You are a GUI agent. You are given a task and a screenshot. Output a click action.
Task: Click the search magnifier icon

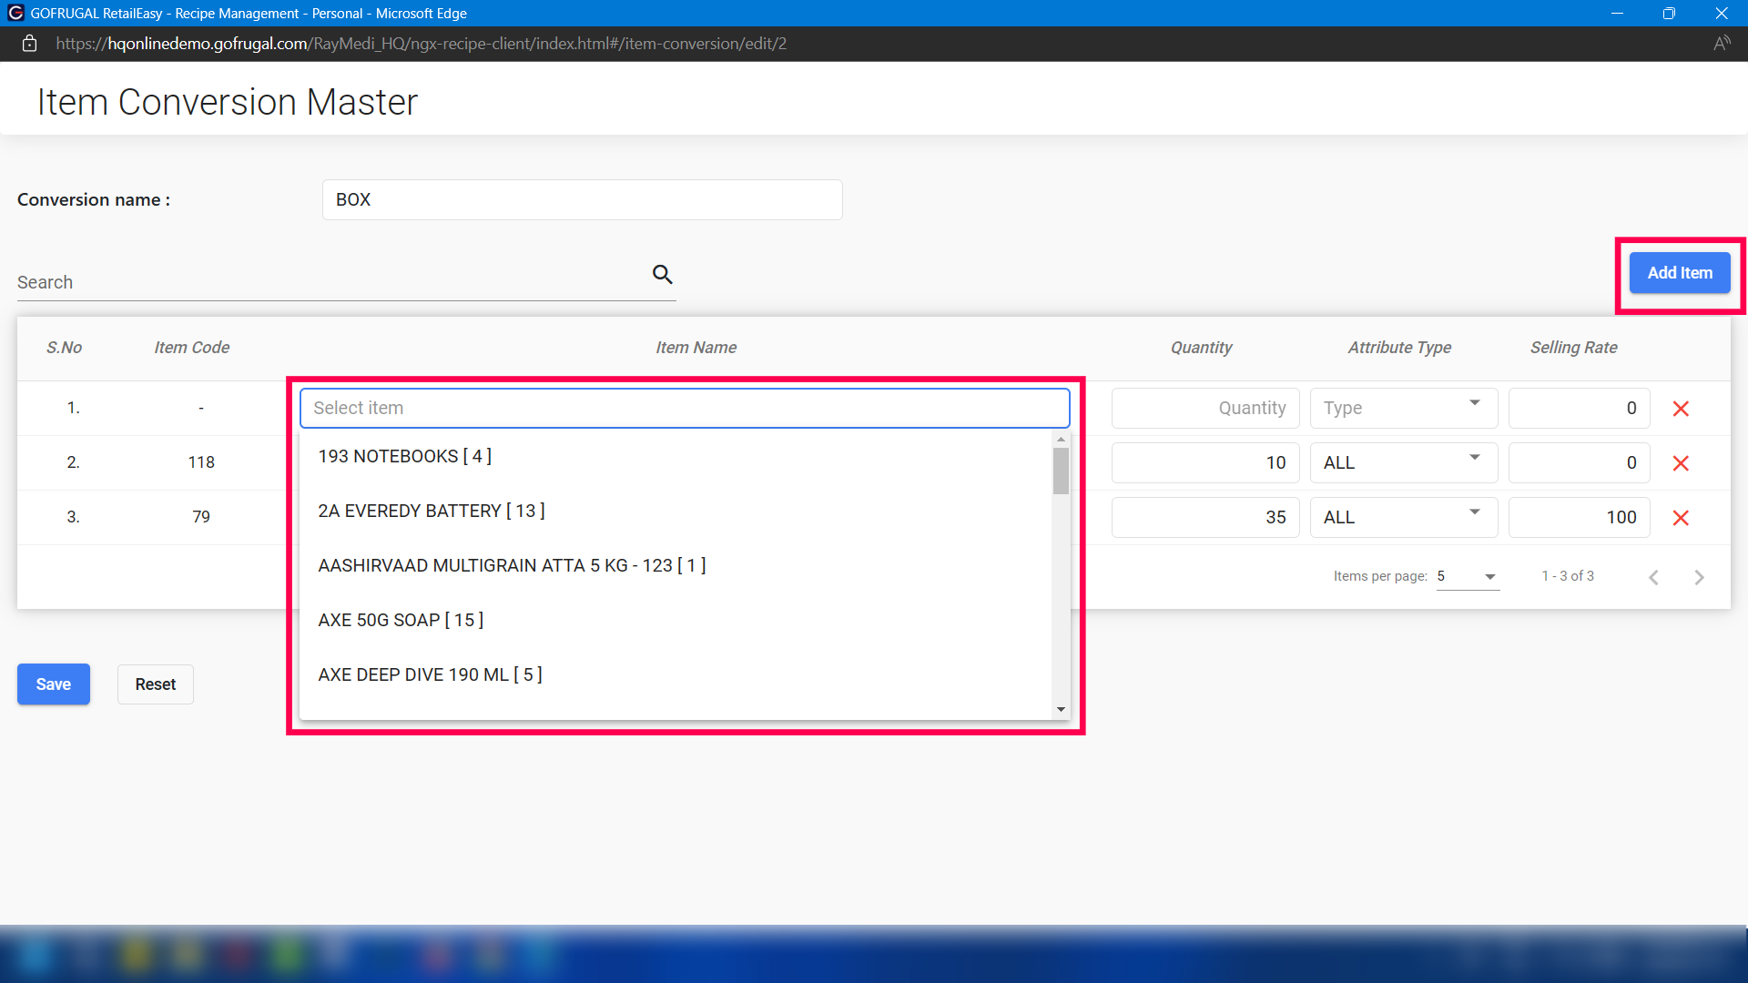[662, 274]
